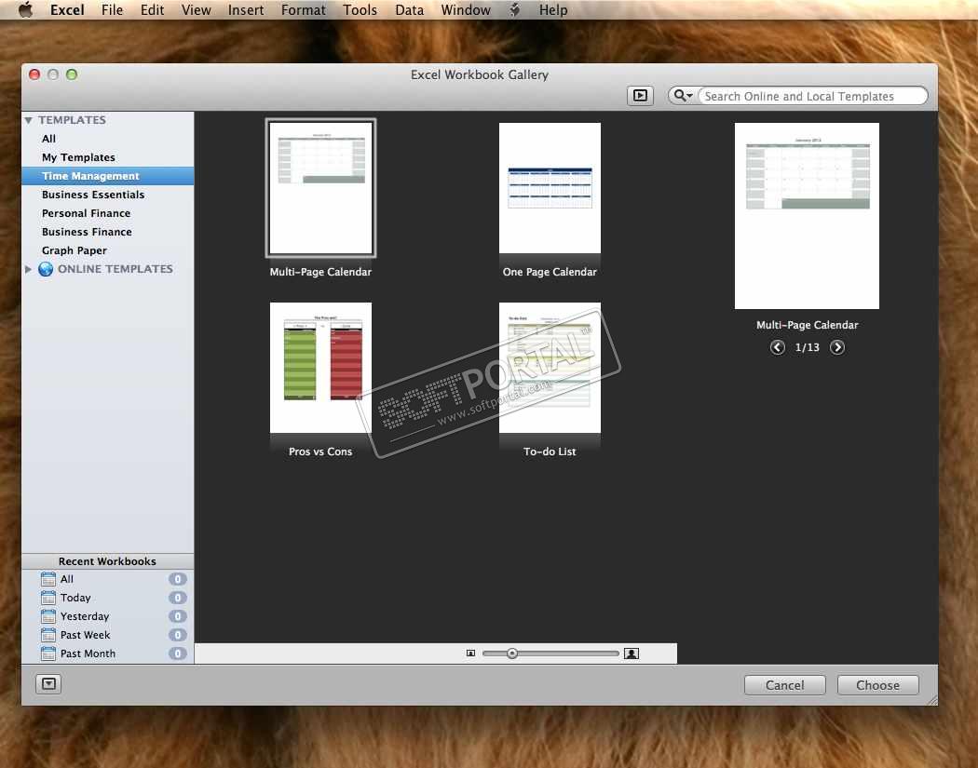Click the small thumbnail size icon
The image size is (978, 768).
pos(471,653)
